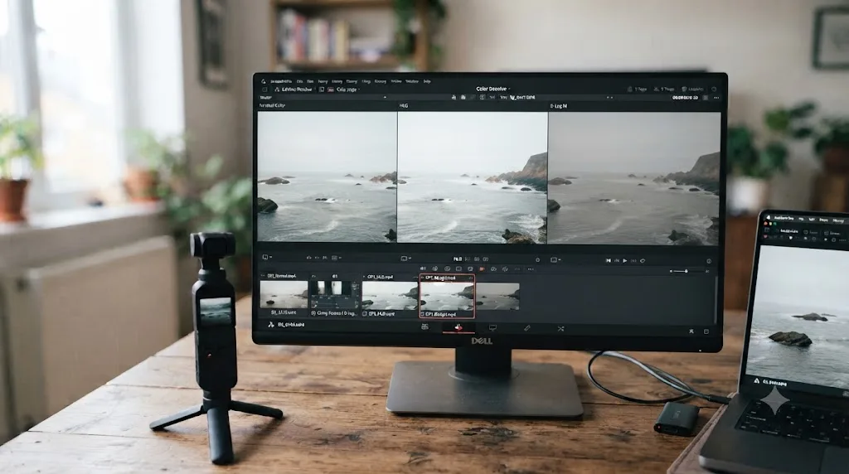Image resolution: width=849 pixels, height=474 pixels.
Task: Click the left viewer's title label above the image
Action: click(272, 105)
